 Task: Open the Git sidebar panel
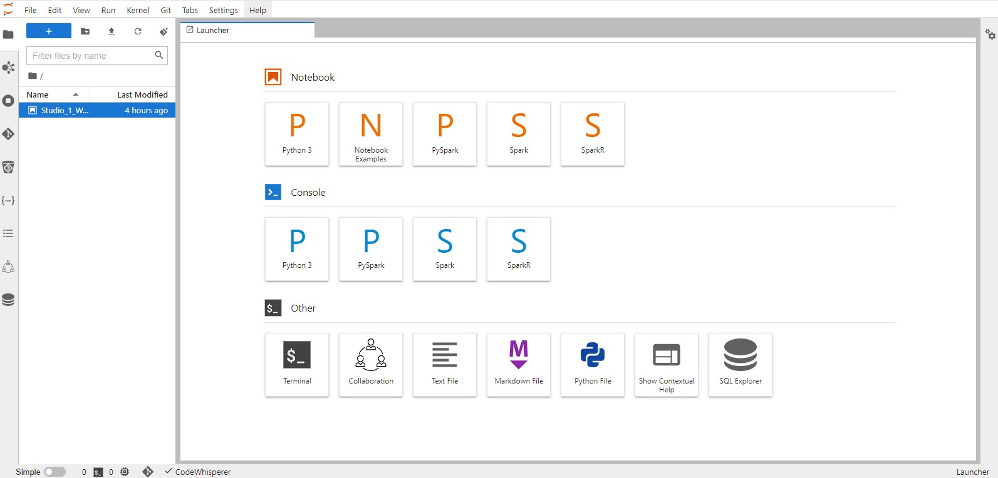[8, 134]
